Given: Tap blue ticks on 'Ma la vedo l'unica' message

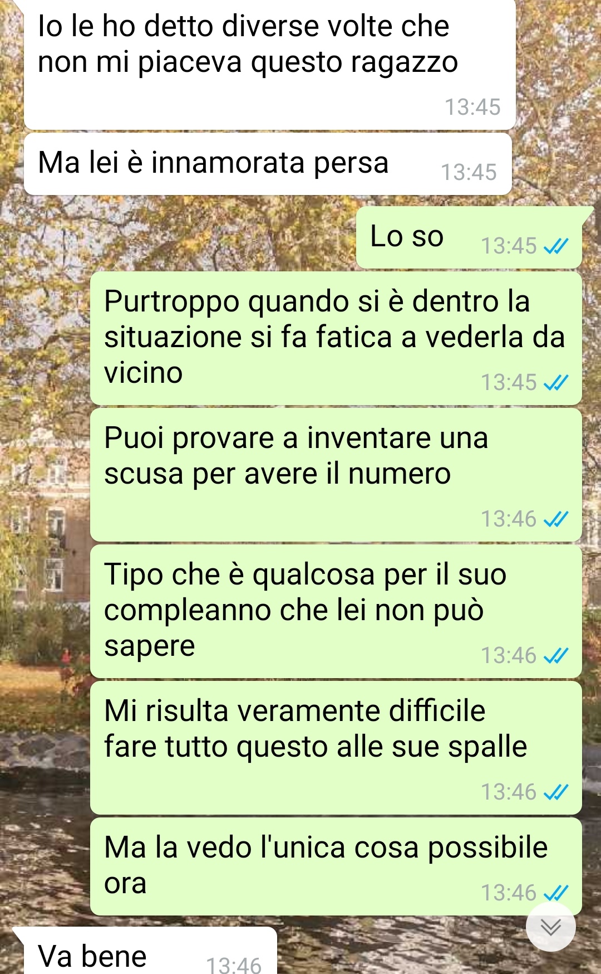Looking at the screenshot, I should [556, 893].
